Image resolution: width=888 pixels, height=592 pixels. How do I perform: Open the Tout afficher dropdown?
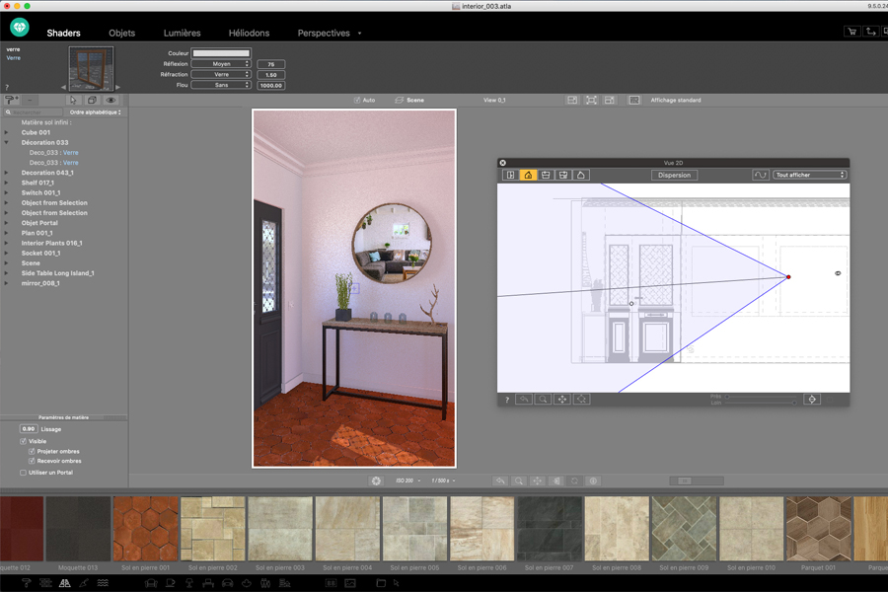pyautogui.click(x=810, y=175)
